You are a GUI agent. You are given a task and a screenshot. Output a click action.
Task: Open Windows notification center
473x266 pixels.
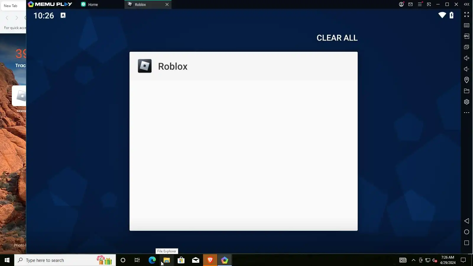tap(463, 260)
